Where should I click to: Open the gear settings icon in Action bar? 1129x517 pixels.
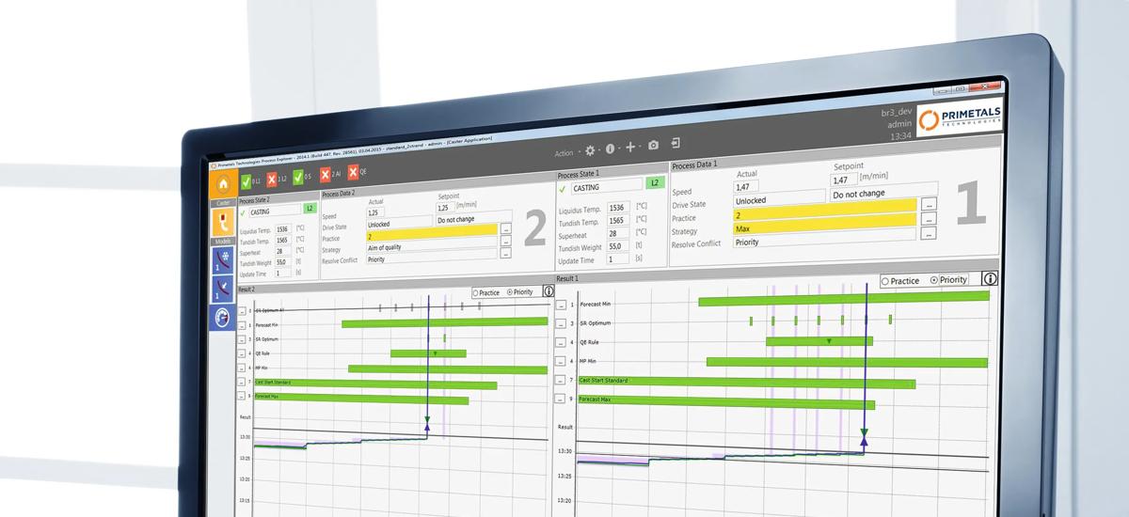pyautogui.click(x=591, y=149)
